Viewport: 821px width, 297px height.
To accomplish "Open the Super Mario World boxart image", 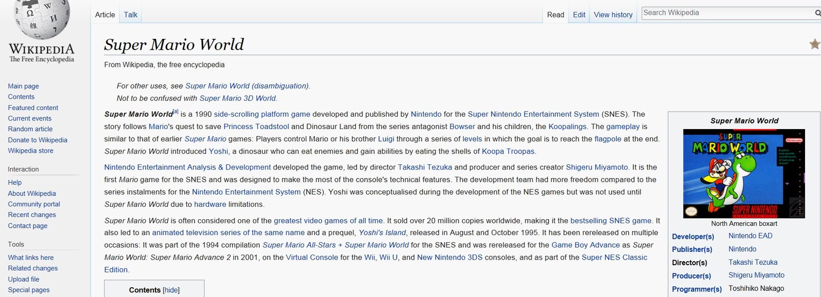I will pyautogui.click(x=744, y=174).
